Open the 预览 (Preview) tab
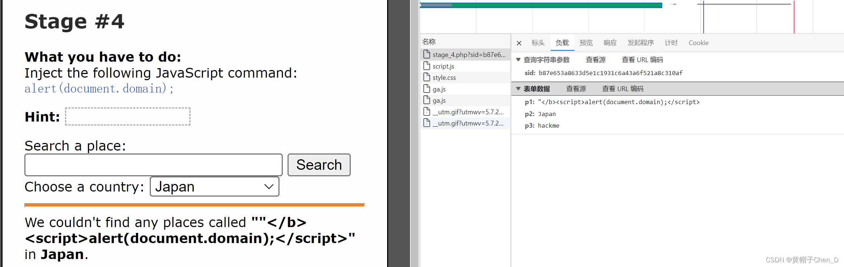 coord(586,43)
